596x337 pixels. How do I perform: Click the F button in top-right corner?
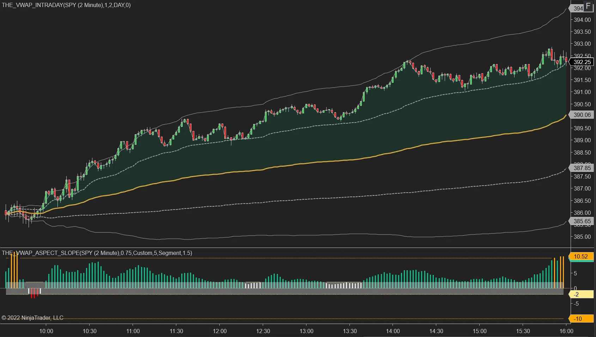588,6
